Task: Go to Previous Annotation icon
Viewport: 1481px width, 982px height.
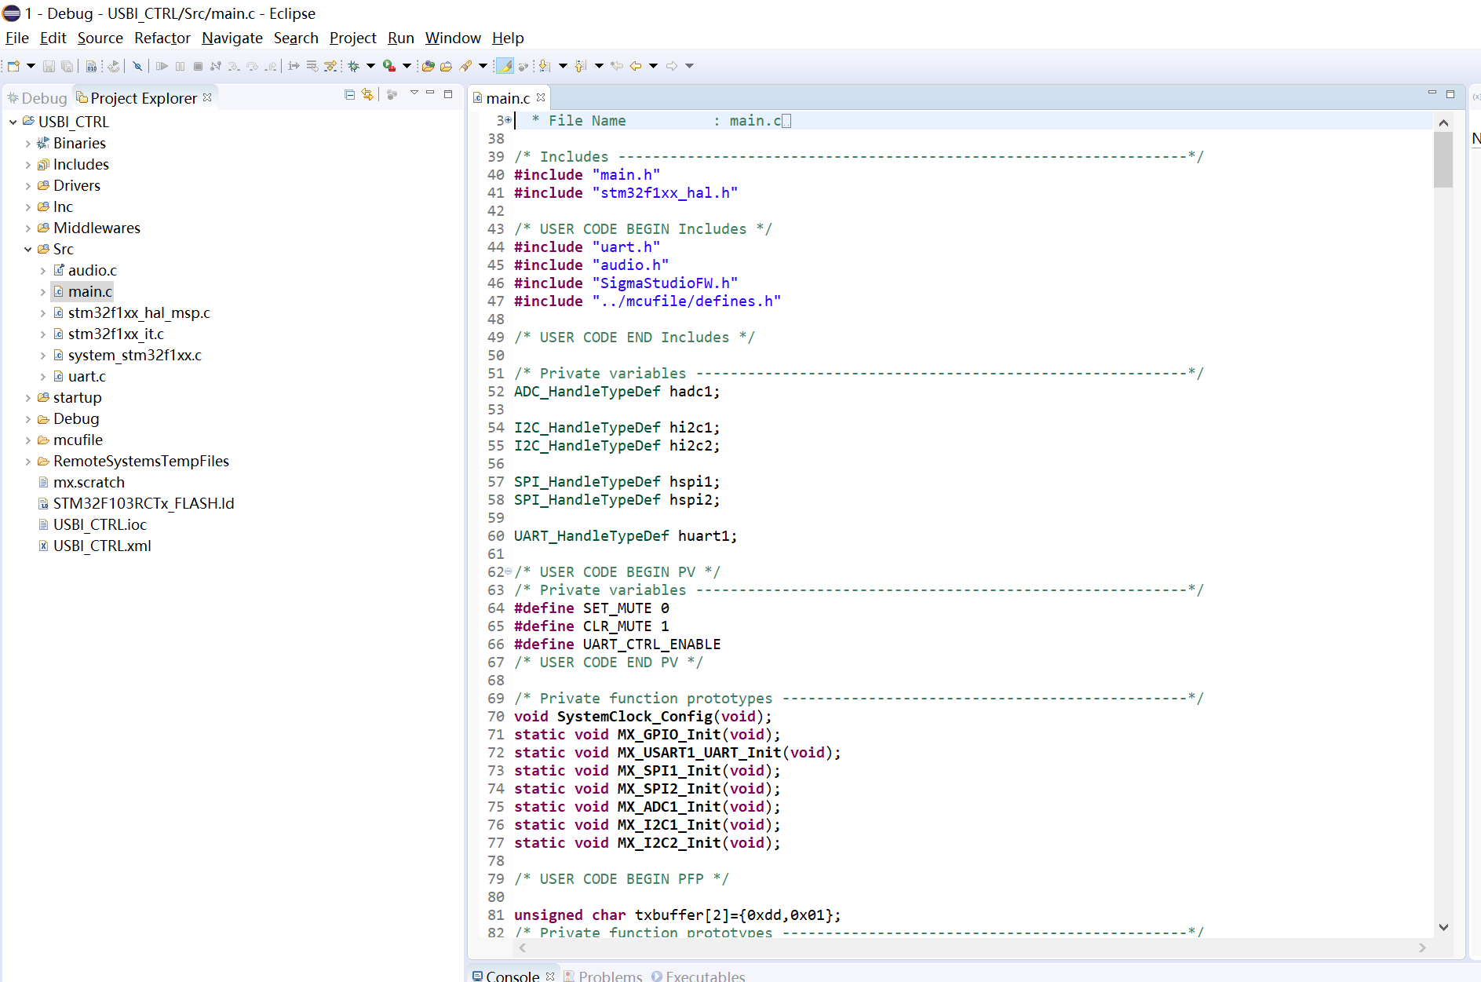Action: point(580,66)
